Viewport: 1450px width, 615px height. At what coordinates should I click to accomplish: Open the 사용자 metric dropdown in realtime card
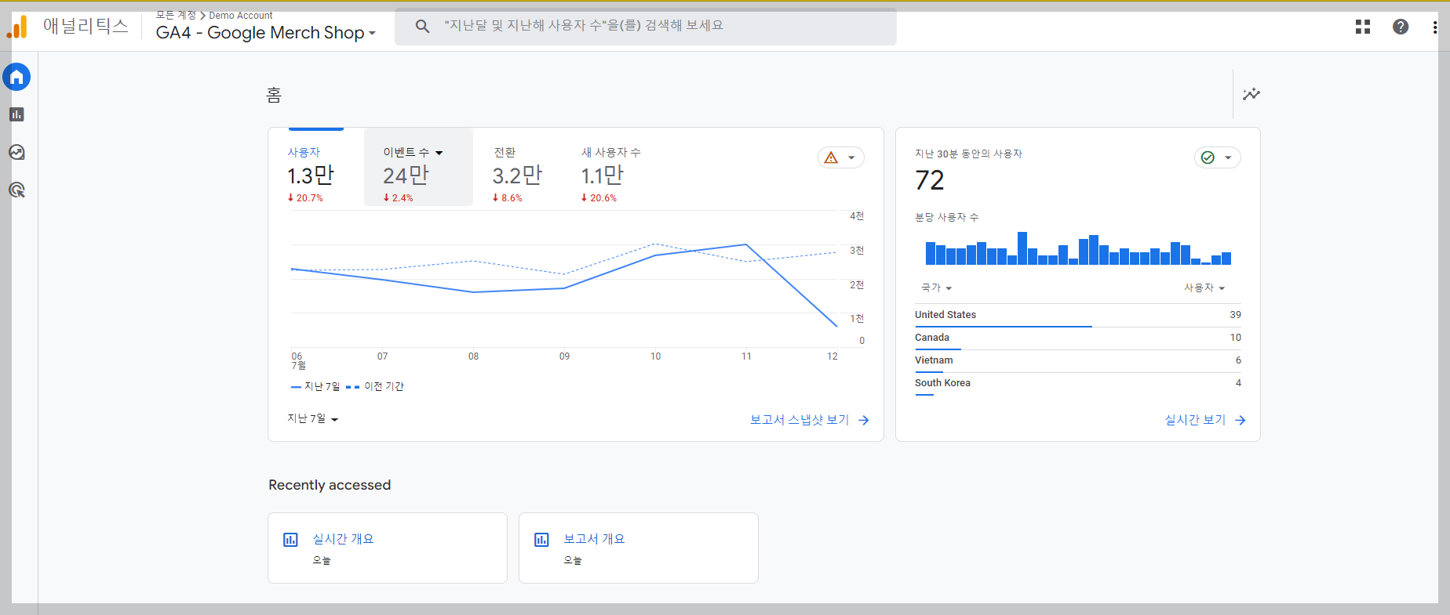pos(1204,288)
